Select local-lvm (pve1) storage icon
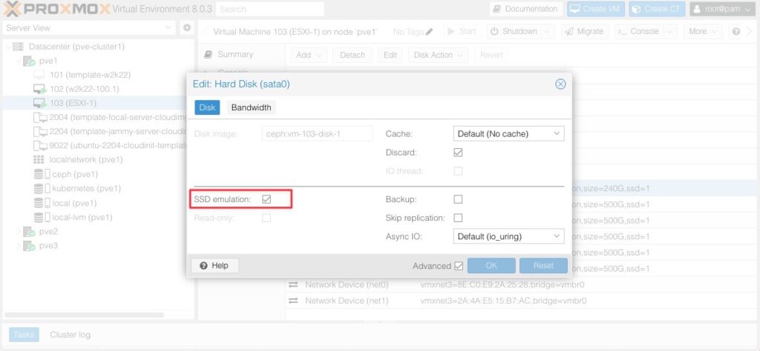Screen dimensions: 760x351 coord(42,217)
